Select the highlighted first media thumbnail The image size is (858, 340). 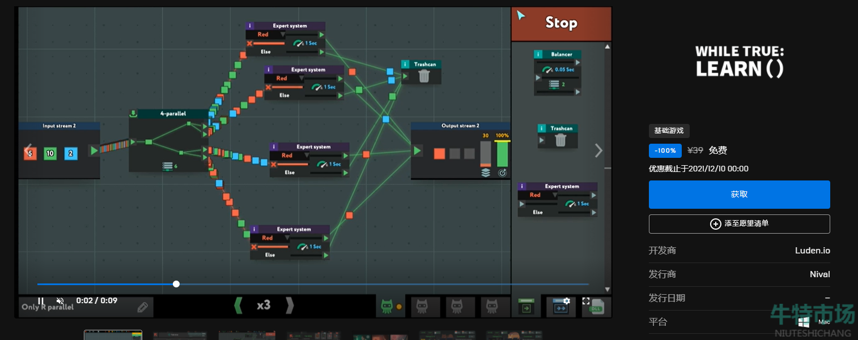[113, 335]
